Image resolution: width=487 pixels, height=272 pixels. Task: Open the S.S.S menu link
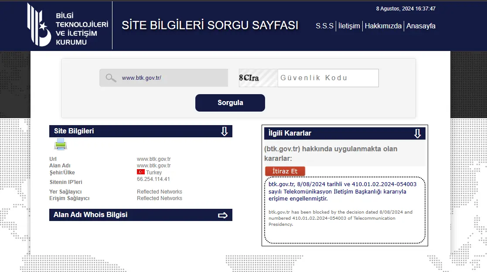click(324, 26)
